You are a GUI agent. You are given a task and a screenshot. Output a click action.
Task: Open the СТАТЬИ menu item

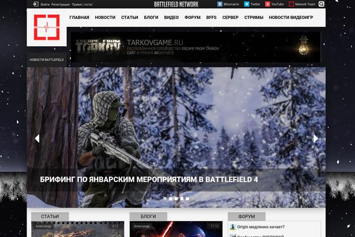pos(130,17)
